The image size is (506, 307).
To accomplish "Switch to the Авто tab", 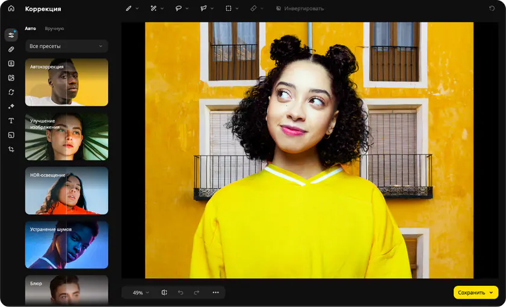I will [30, 28].
